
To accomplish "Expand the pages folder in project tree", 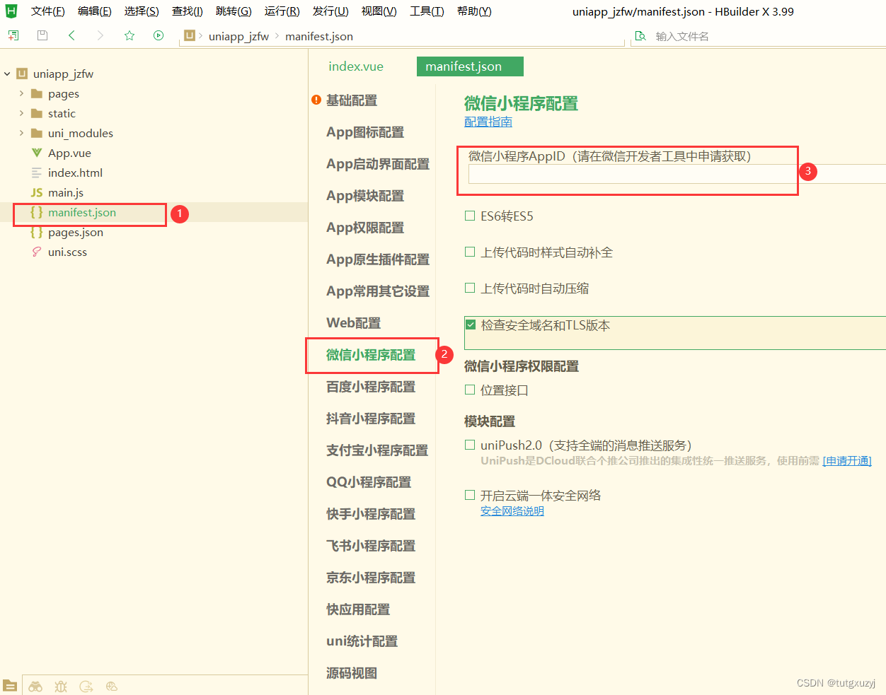I will pyautogui.click(x=21, y=93).
